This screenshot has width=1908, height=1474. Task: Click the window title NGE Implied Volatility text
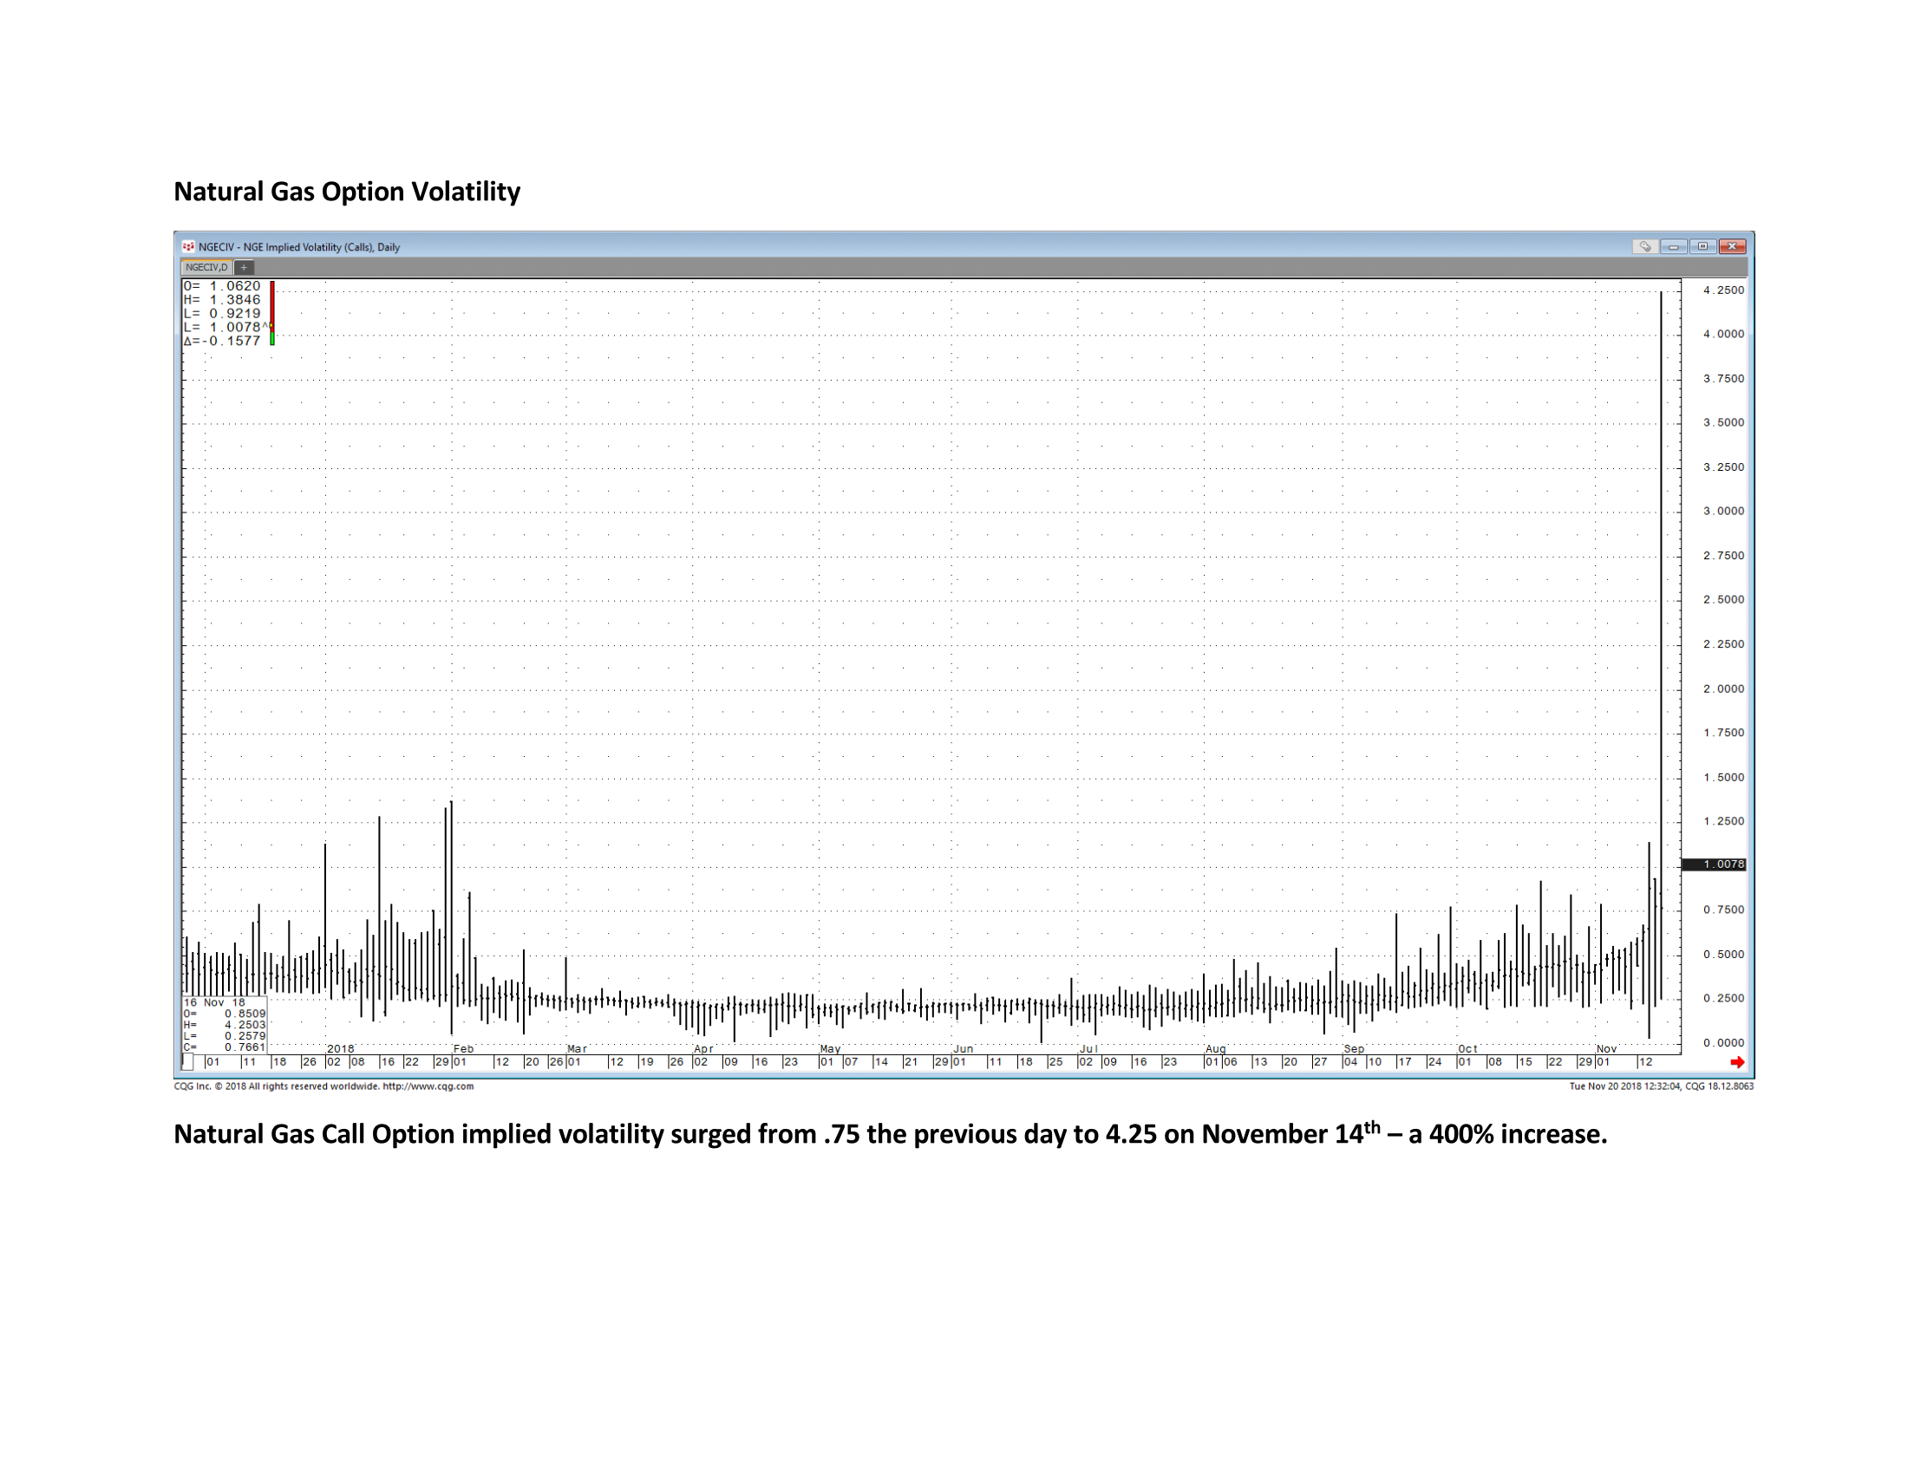299,247
